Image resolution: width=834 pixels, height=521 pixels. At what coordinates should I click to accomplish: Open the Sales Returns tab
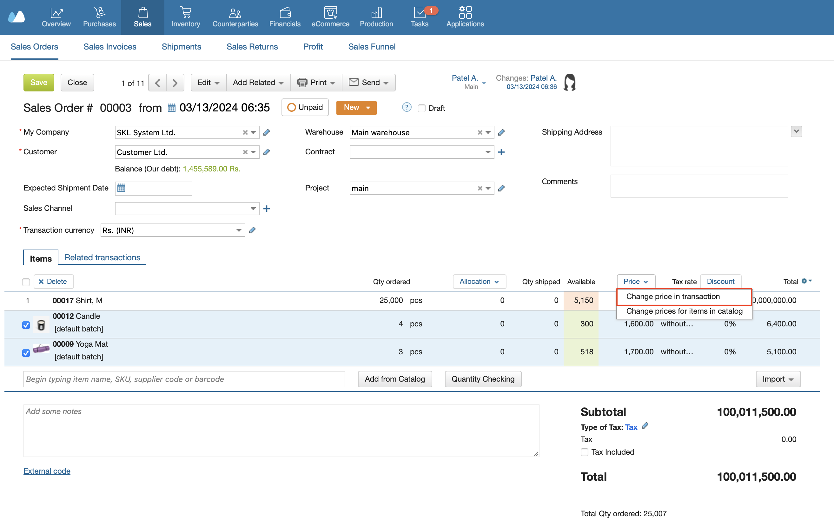[252, 47]
